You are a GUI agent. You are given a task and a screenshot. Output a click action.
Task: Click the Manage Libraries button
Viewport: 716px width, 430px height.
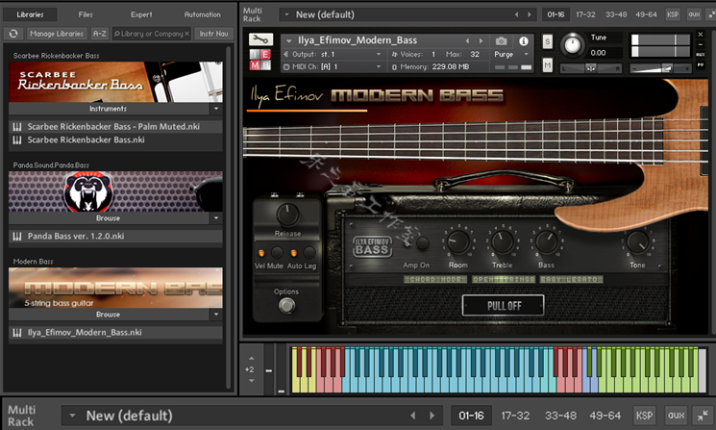click(57, 34)
